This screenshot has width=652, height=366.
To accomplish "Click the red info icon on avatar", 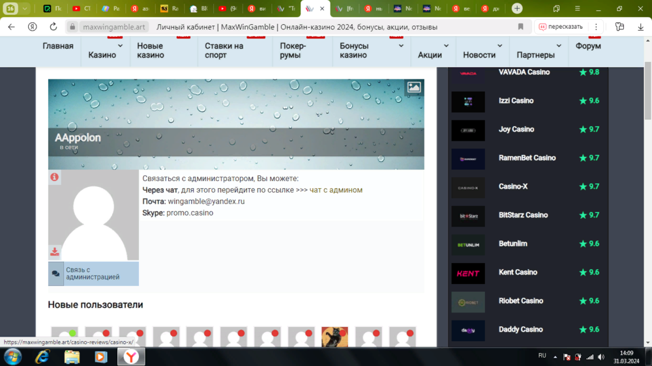I will coord(55,177).
